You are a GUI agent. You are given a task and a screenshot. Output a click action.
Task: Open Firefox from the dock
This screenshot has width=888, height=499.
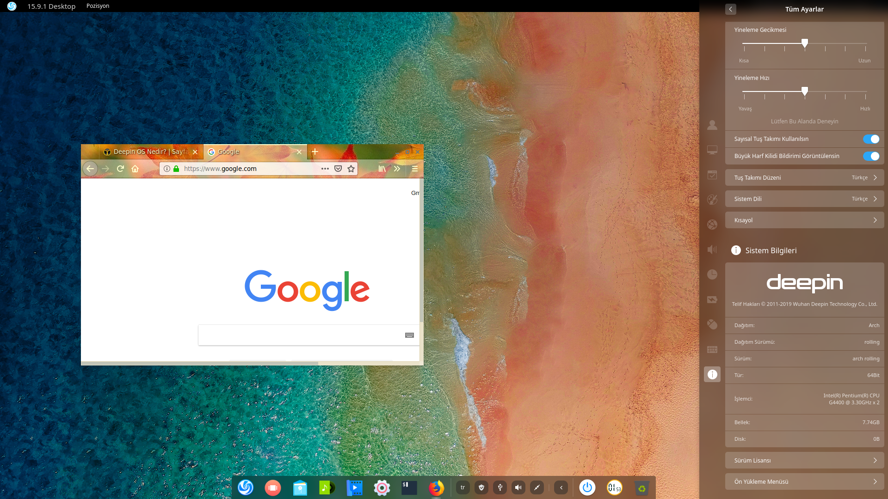(x=436, y=488)
